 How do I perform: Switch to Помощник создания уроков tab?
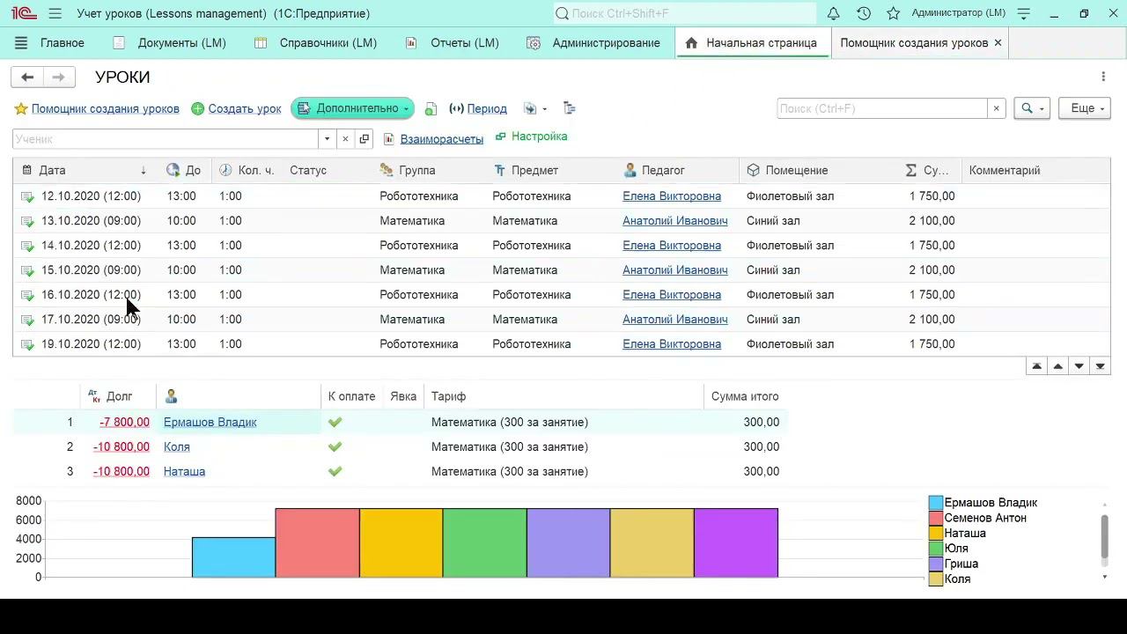click(x=914, y=43)
